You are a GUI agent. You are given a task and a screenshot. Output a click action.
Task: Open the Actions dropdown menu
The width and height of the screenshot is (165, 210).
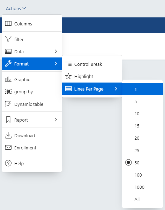point(16,8)
